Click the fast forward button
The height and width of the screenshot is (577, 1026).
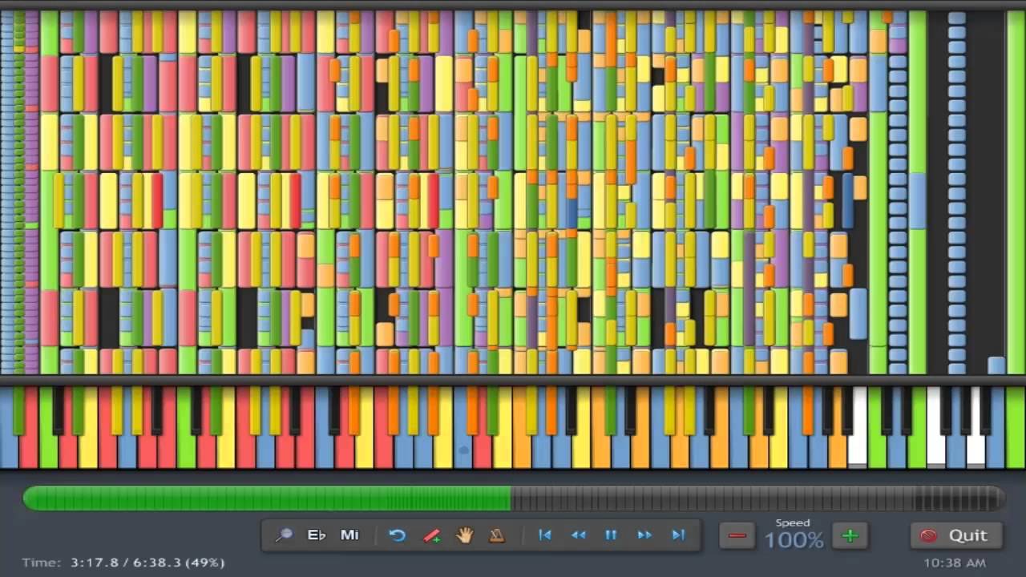click(644, 535)
